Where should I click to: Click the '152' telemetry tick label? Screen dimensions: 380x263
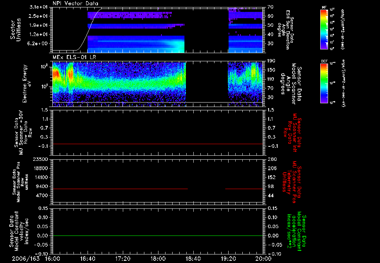coord(272,177)
